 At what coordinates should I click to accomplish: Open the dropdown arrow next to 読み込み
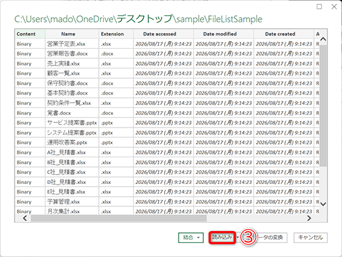[237, 237]
